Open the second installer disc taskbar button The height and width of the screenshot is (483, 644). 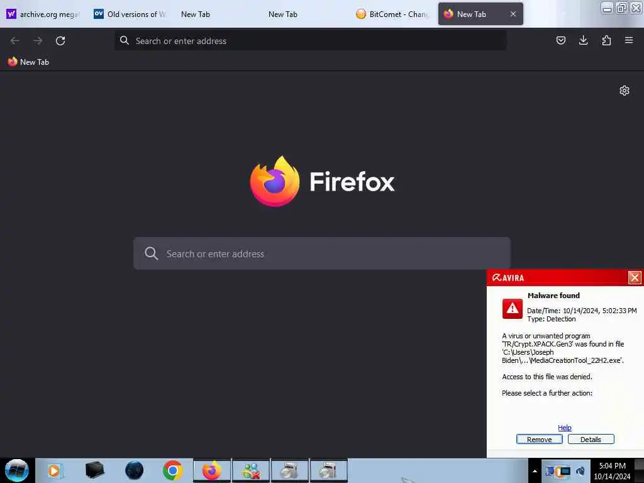point(328,470)
